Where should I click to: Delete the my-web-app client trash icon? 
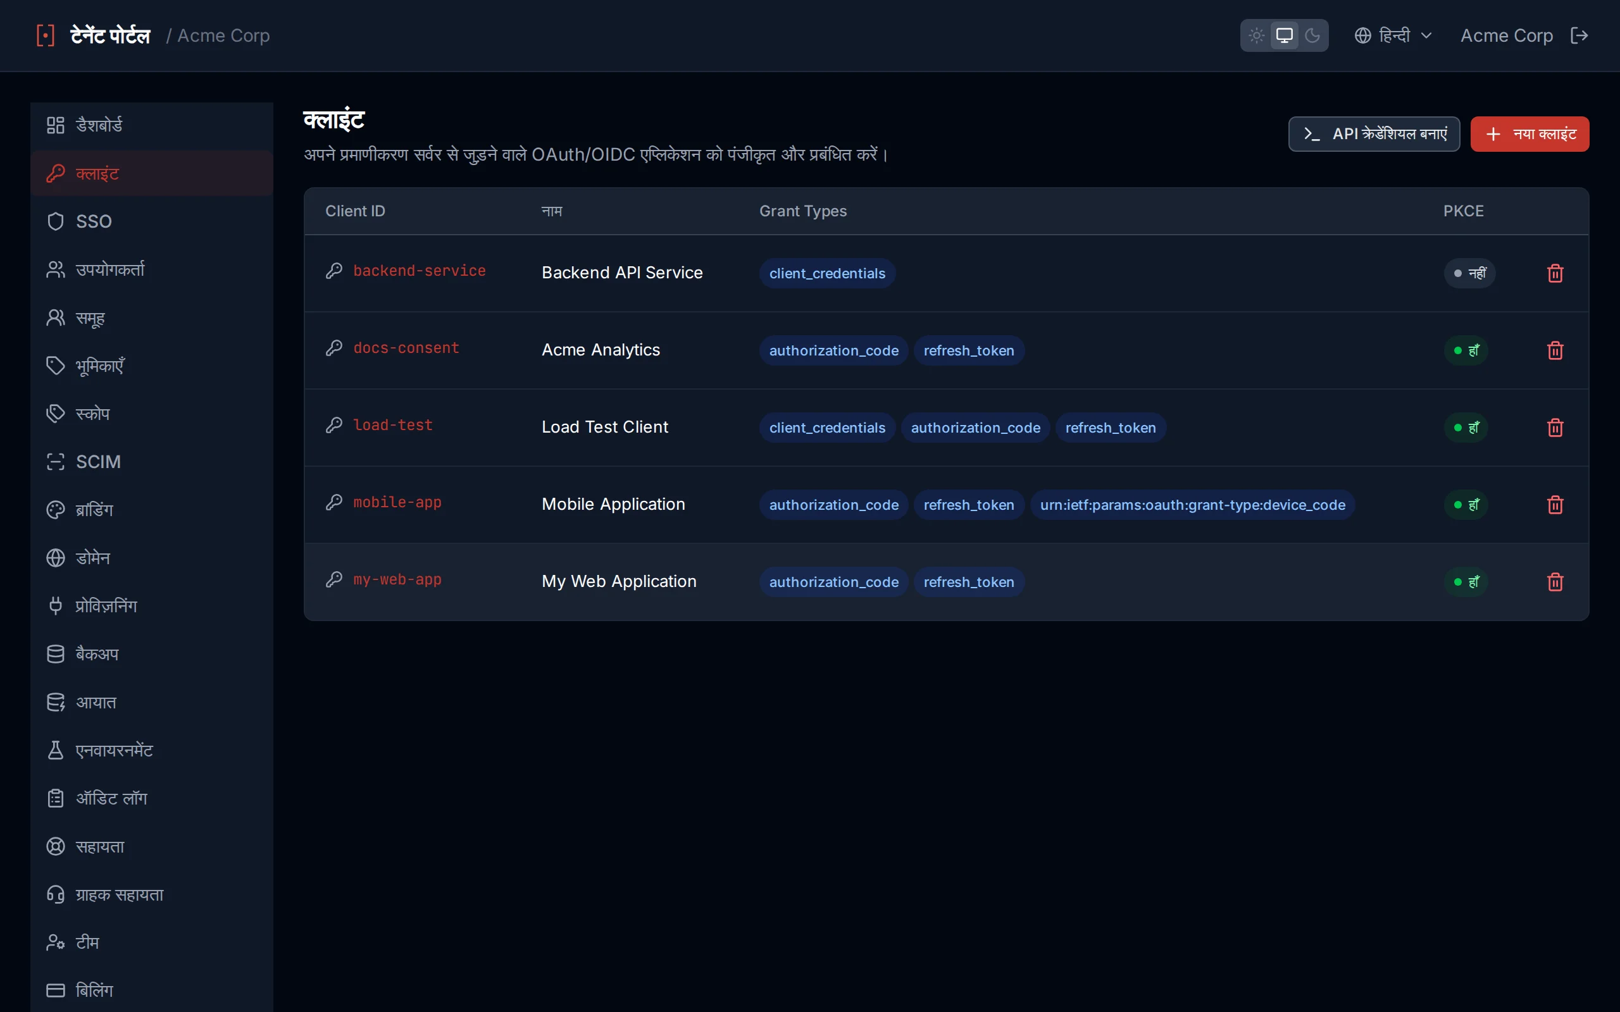(x=1555, y=582)
